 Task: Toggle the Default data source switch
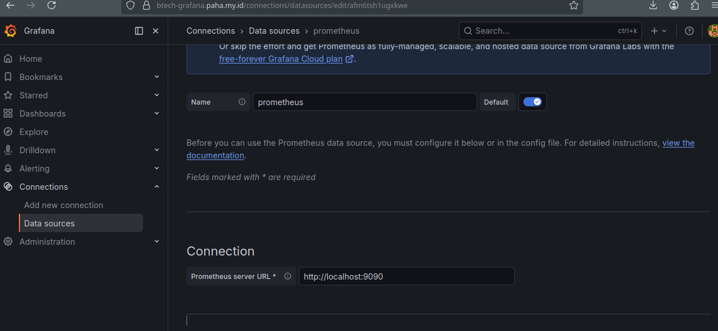(533, 102)
